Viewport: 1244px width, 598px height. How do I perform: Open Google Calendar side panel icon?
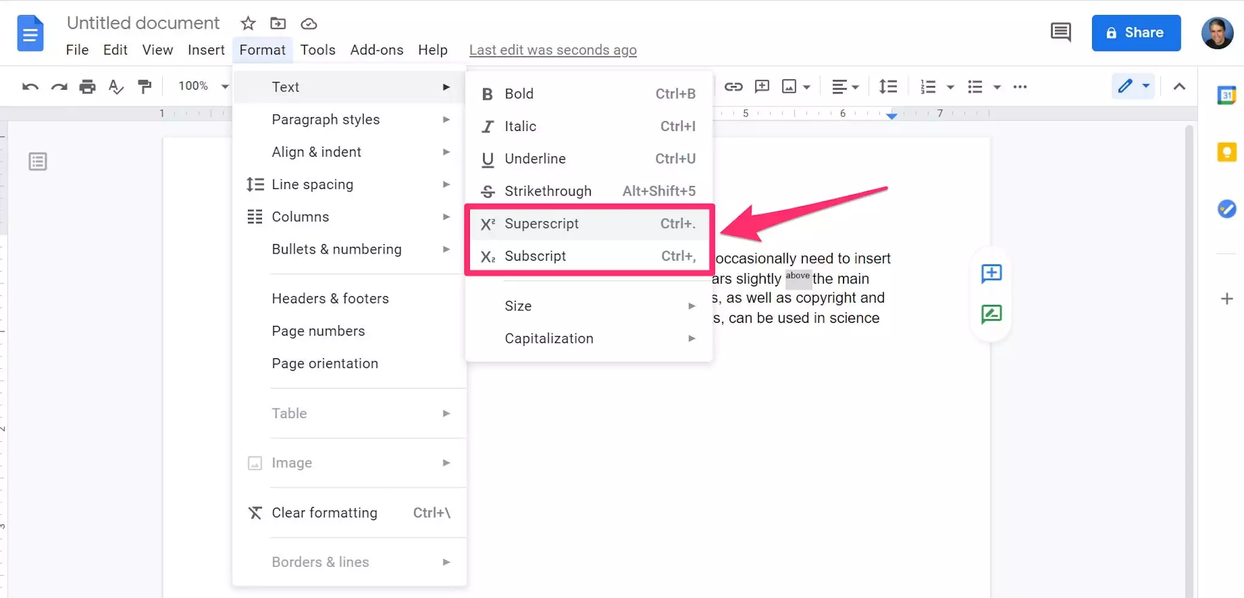click(1226, 95)
